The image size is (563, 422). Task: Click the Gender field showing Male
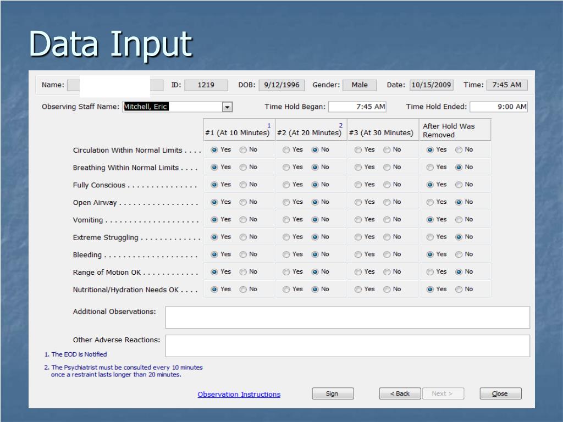pos(360,85)
